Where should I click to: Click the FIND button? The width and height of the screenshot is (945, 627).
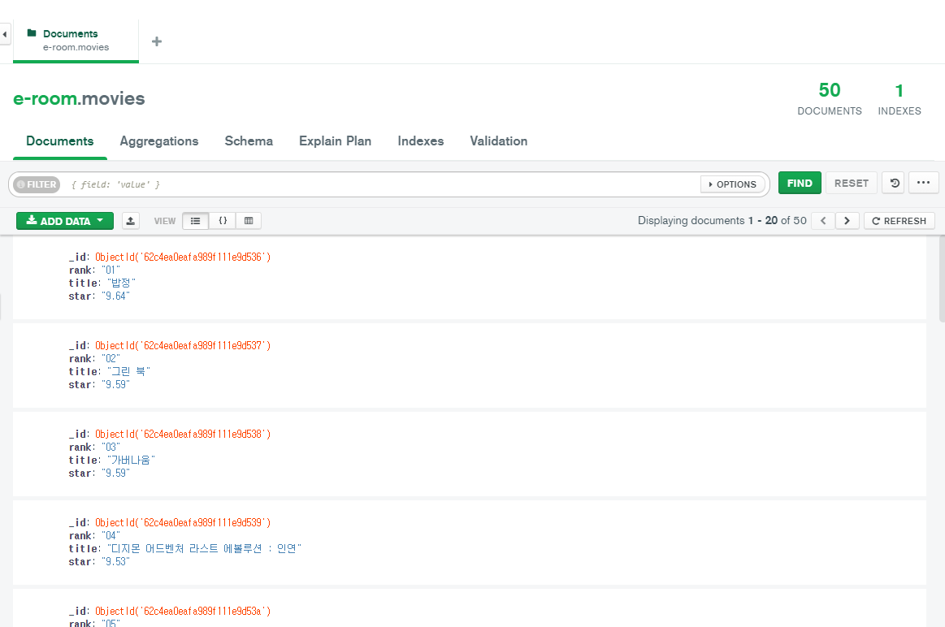pyautogui.click(x=800, y=183)
